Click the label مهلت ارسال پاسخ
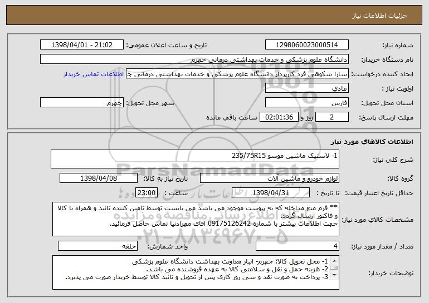 (x=386, y=117)
